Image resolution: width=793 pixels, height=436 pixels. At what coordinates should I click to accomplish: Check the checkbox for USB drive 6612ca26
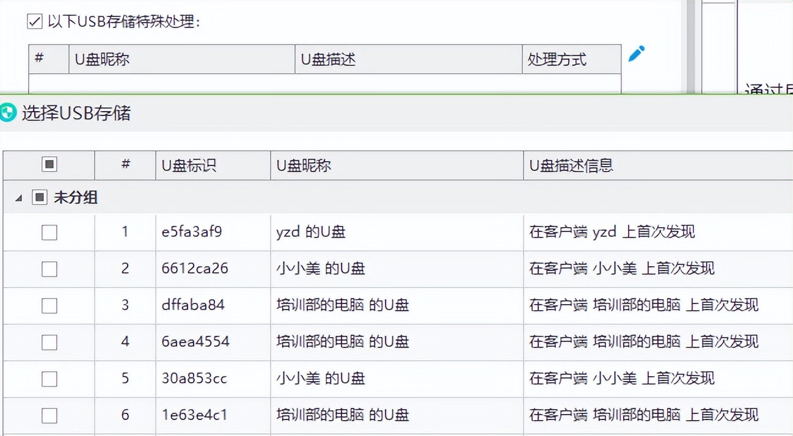(49, 269)
